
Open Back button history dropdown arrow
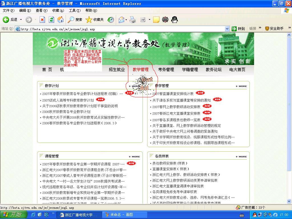click(x=21, y=20)
